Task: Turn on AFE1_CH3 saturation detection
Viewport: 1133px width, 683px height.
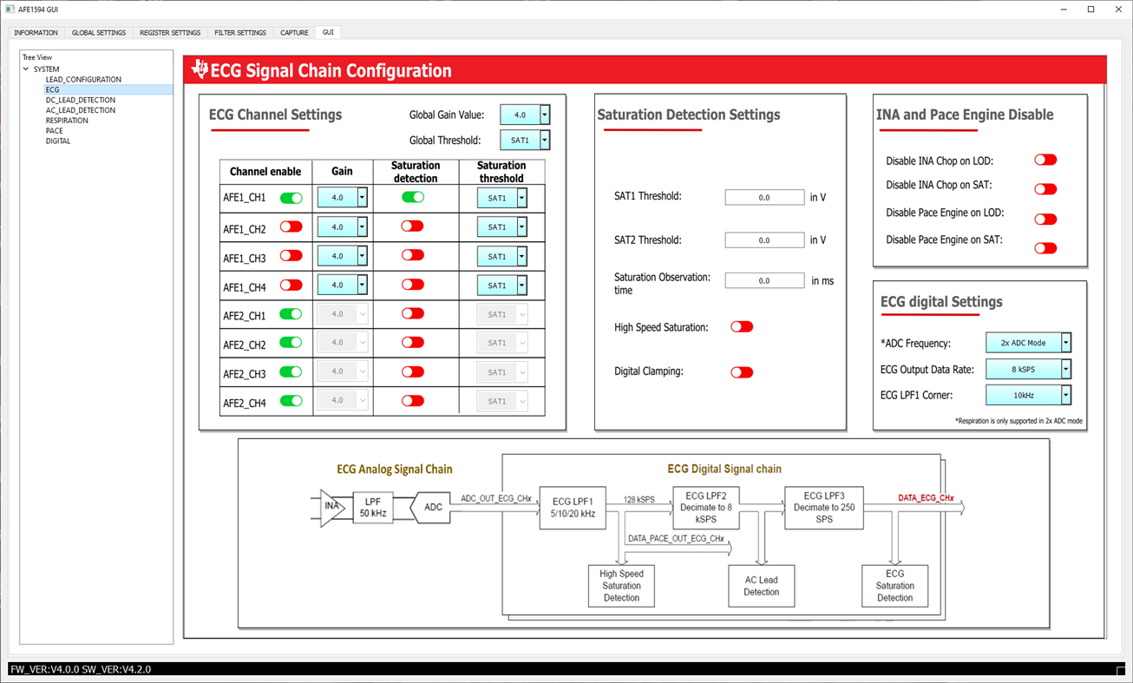Action: pyautogui.click(x=413, y=255)
